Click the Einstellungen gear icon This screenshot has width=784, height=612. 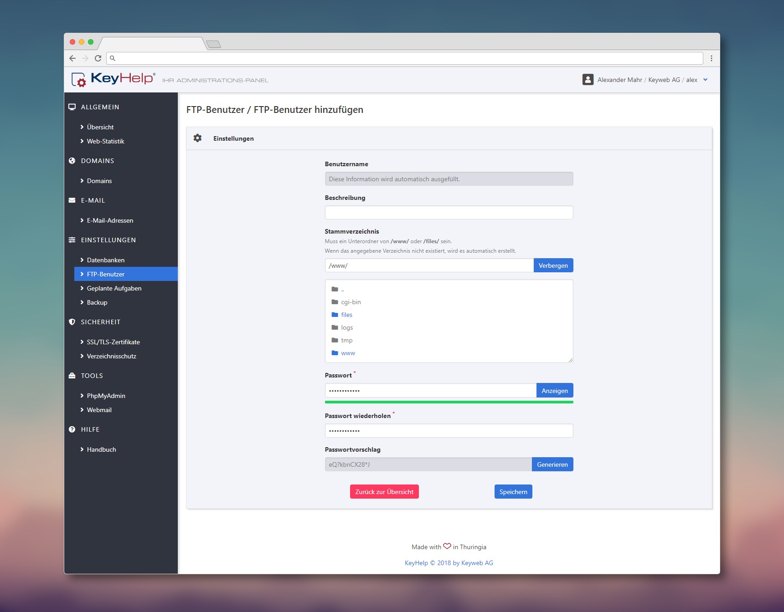pos(197,138)
